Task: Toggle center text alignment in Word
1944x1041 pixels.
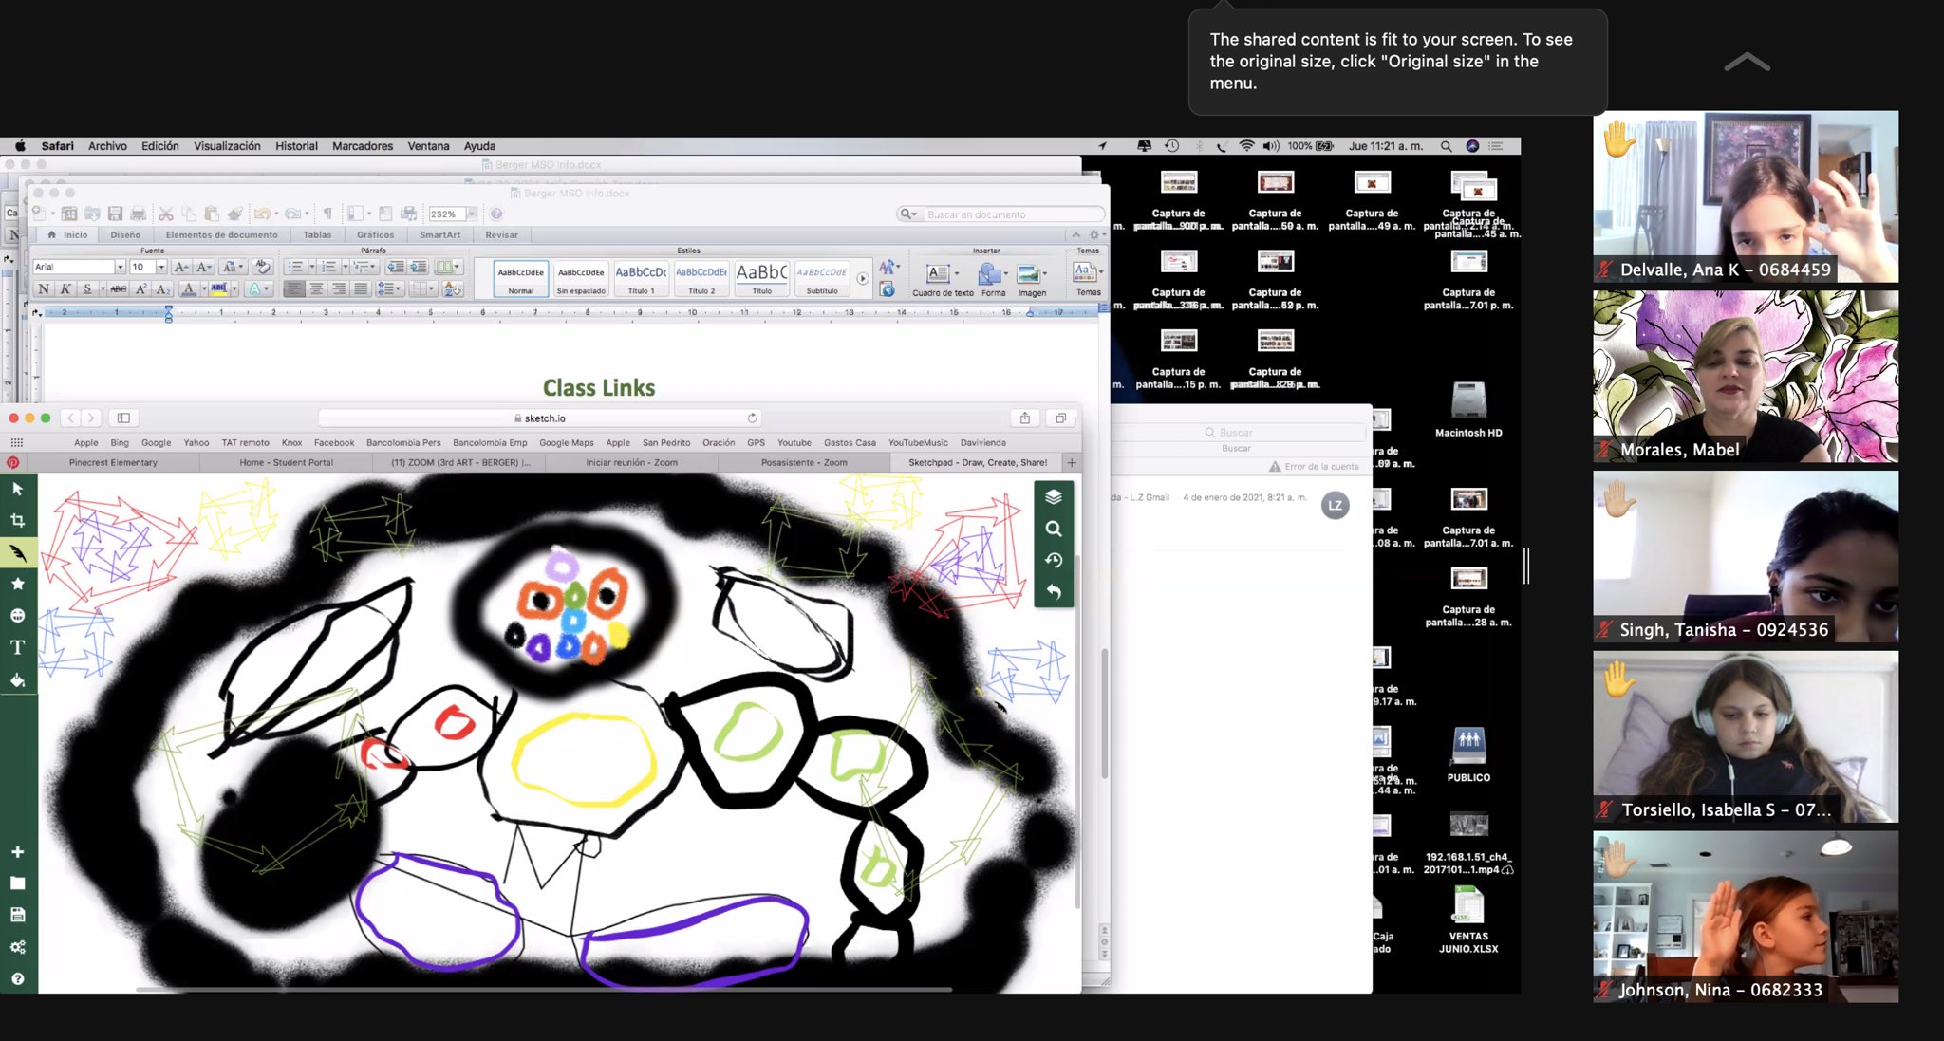Action: point(316,288)
